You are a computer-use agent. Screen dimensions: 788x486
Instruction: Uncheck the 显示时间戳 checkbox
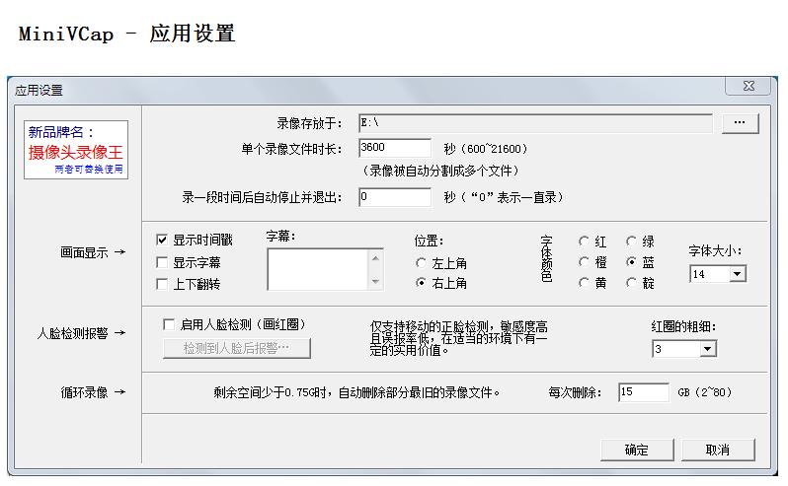click(x=162, y=240)
